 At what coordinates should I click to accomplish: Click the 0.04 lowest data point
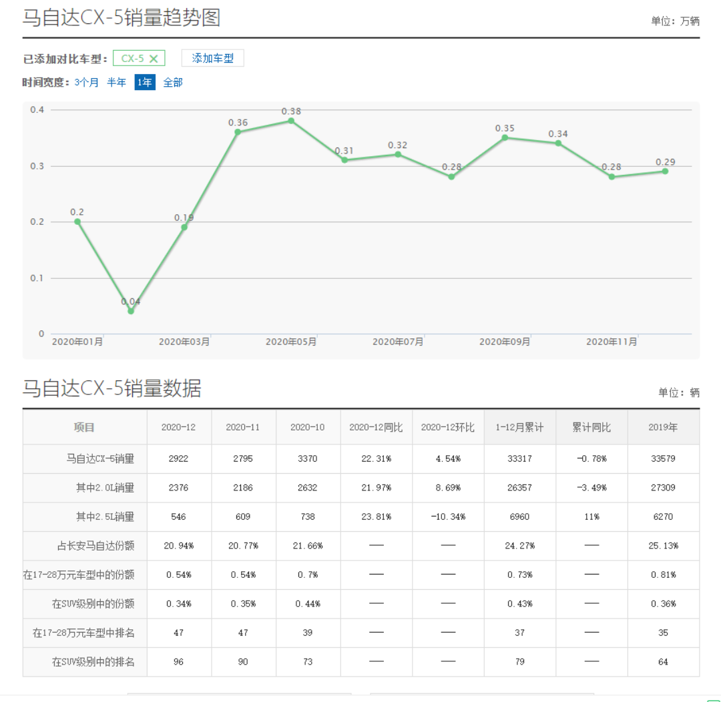[x=131, y=311]
